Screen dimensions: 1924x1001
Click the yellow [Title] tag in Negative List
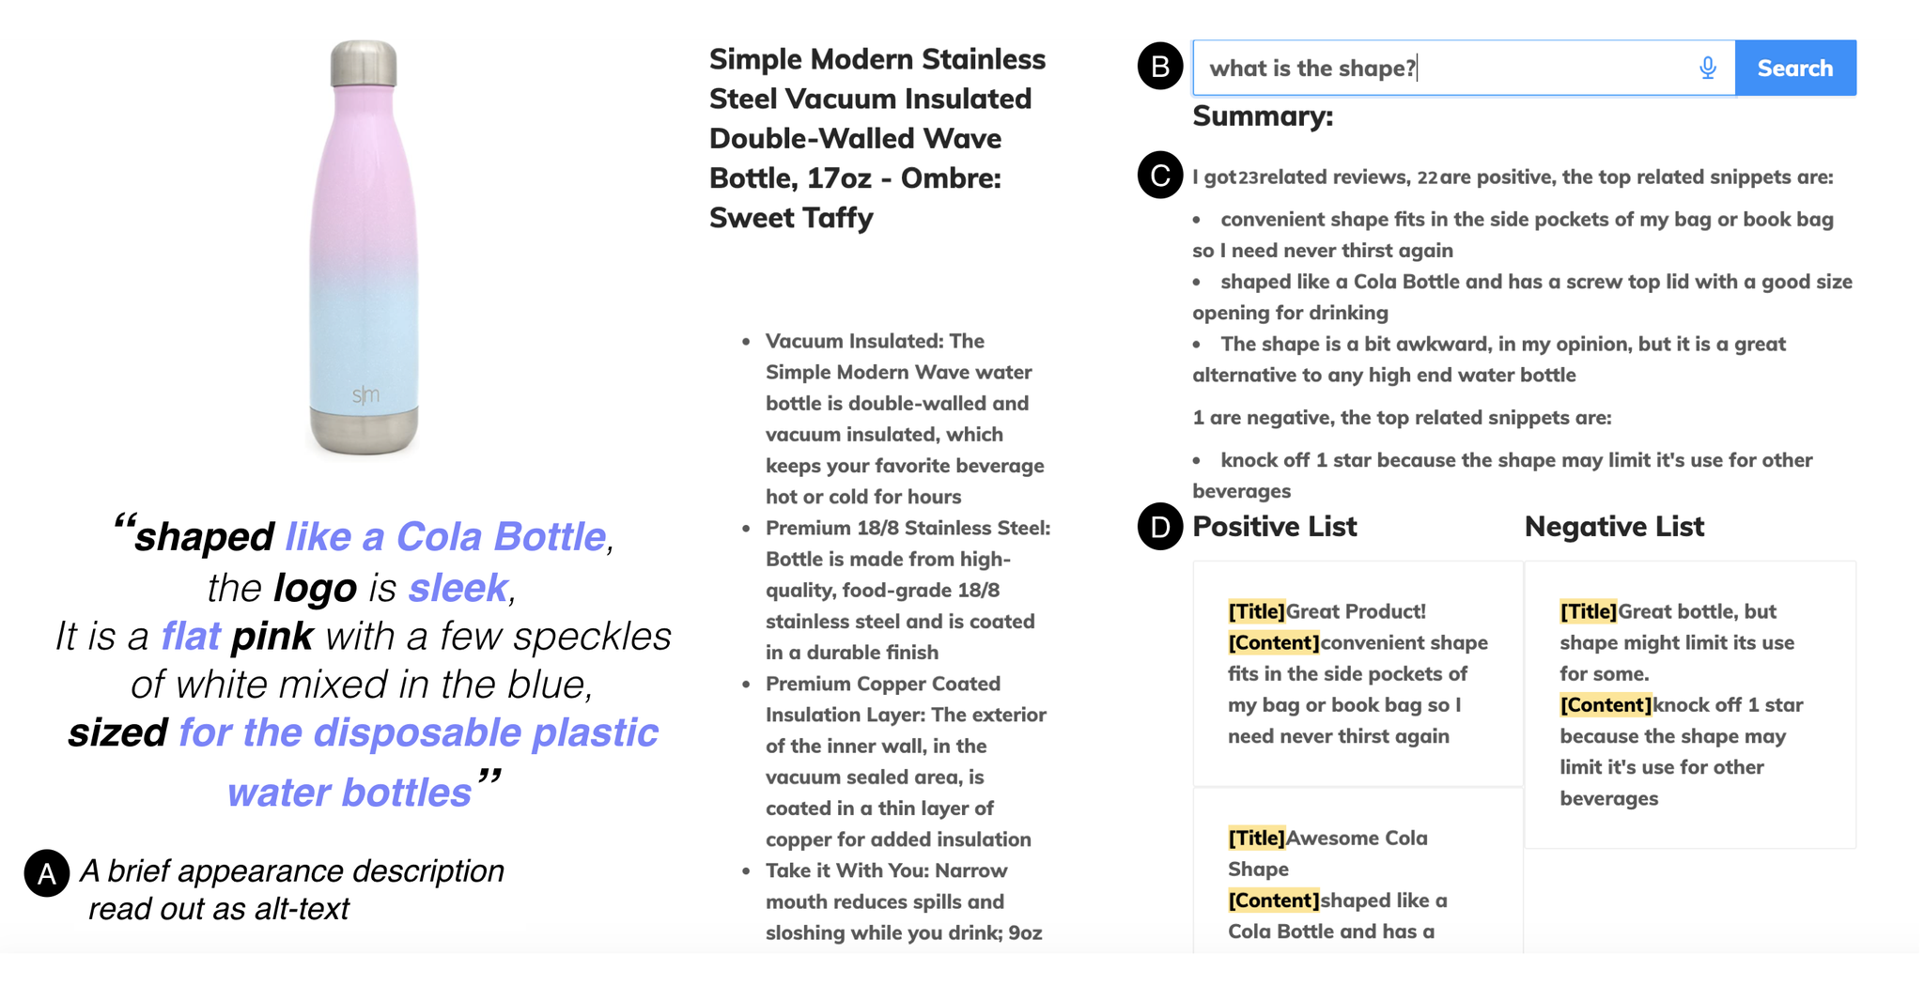[x=1588, y=611]
